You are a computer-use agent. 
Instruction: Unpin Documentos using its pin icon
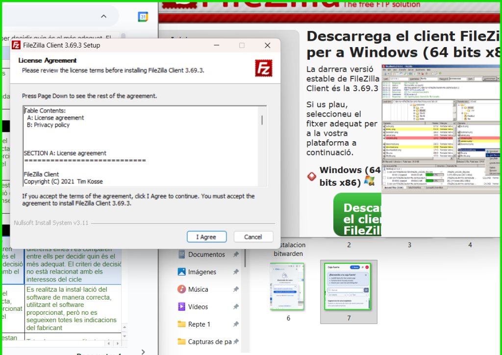pyautogui.click(x=236, y=254)
